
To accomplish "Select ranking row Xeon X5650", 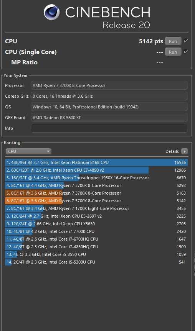I will (x=96, y=224).
